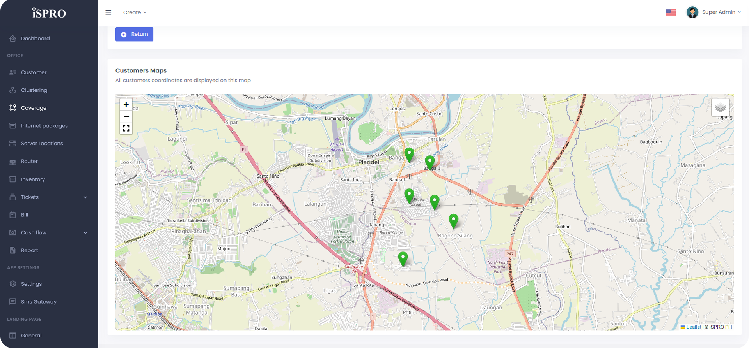Click the Inventory icon in the sidebar
Viewport: 749px width, 348px height.
(13, 179)
